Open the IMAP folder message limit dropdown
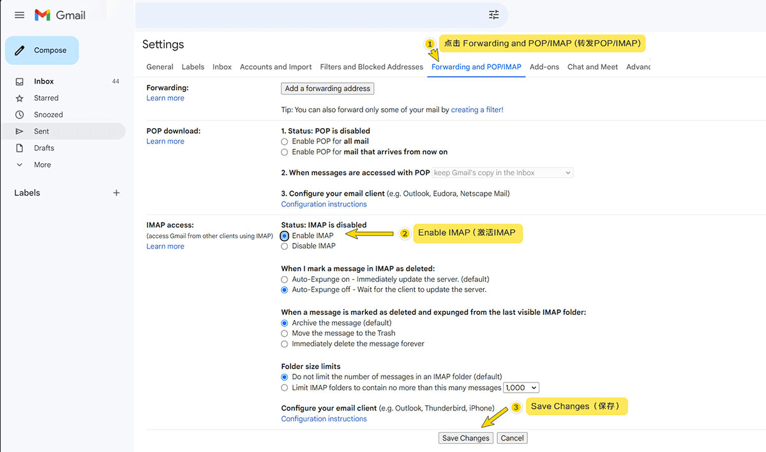The height and width of the screenshot is (452, 766). pyautogui.click(x=522, y=388)
